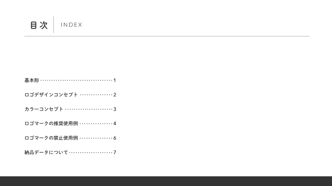The height and width of the screenshot is (186, 332).
Task: Select the INDEX subtitle text
Action: pos(71,25)
